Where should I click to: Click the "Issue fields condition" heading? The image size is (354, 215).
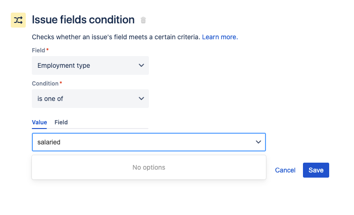pyautogui.click(x=83, y=20)
